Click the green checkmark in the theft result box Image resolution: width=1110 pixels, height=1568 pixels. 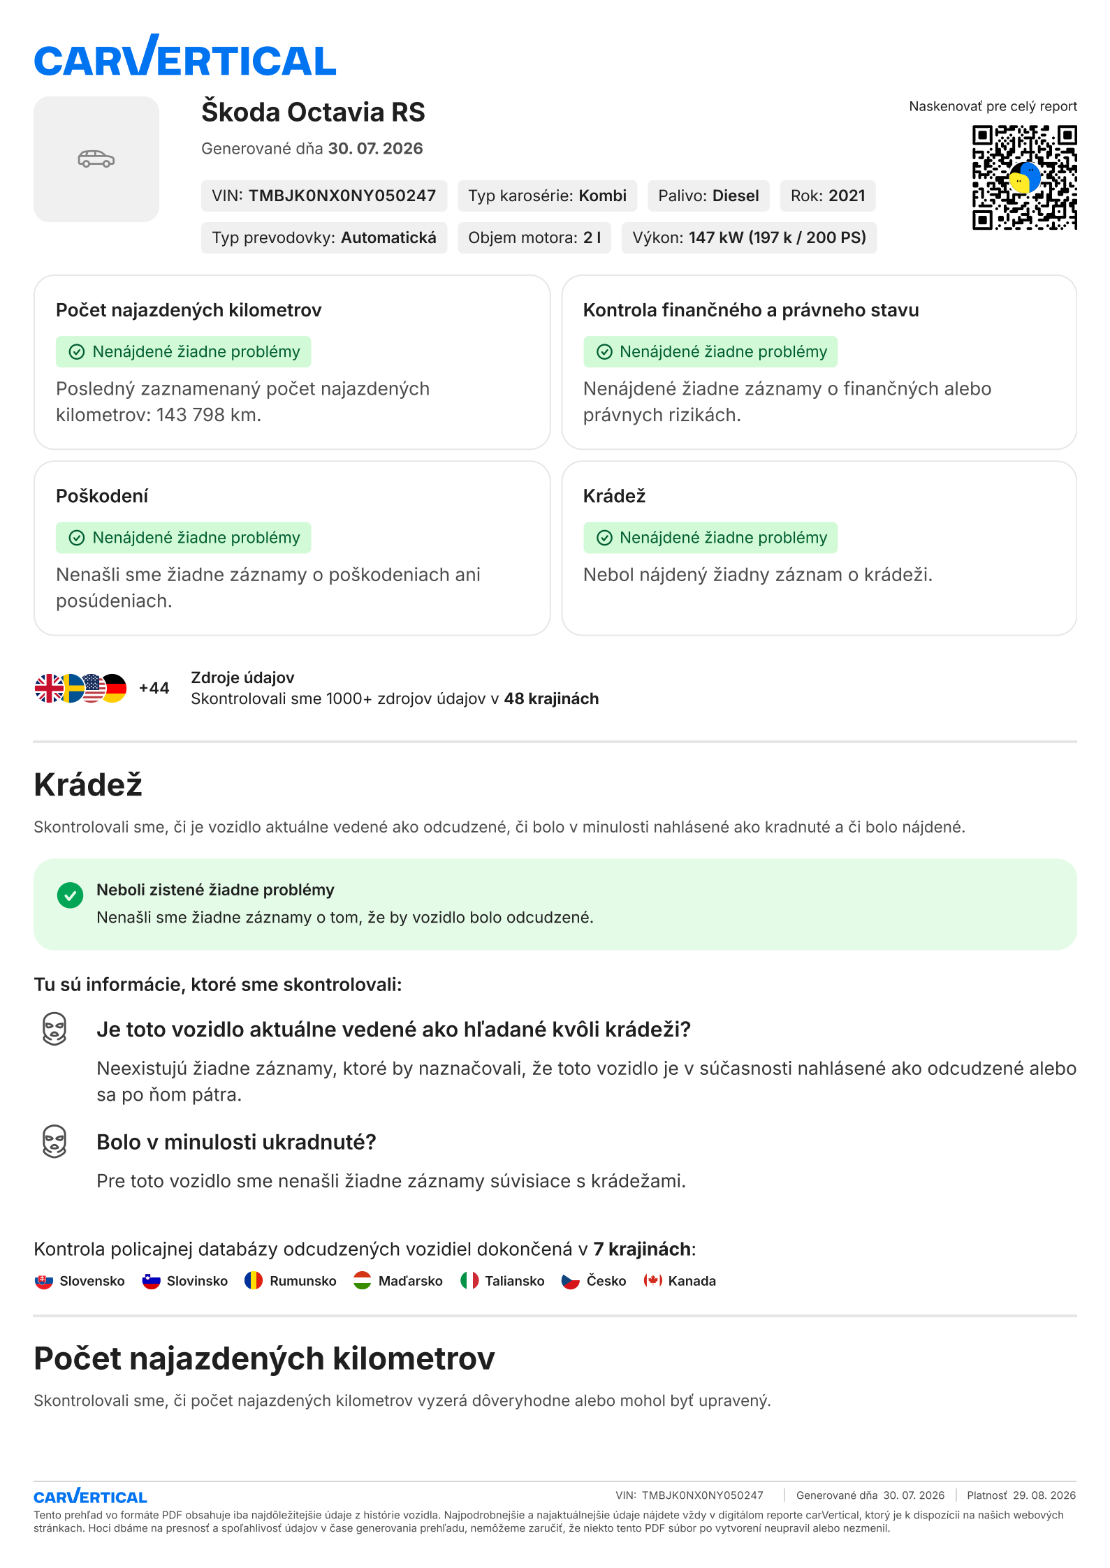pyautogui.click(x=70, y=895)
